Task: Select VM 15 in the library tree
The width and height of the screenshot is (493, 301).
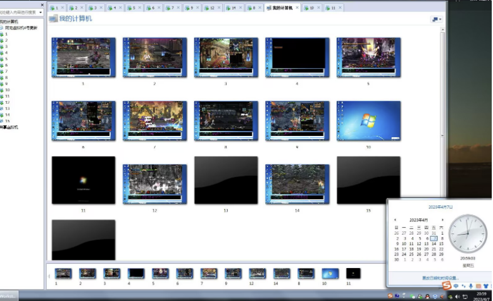Action: coord(7,121)
